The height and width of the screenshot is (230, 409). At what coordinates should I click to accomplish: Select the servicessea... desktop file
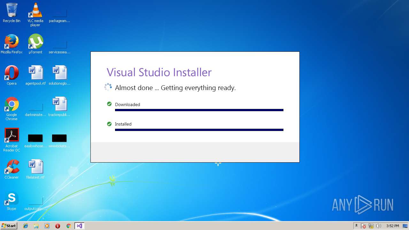click(x=59, y=46)
